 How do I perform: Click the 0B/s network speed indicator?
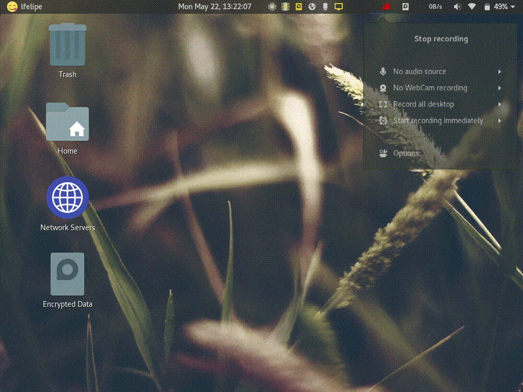435,7
